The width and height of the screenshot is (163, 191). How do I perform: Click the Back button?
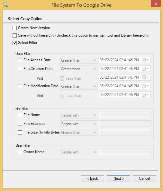coord(92,178)
